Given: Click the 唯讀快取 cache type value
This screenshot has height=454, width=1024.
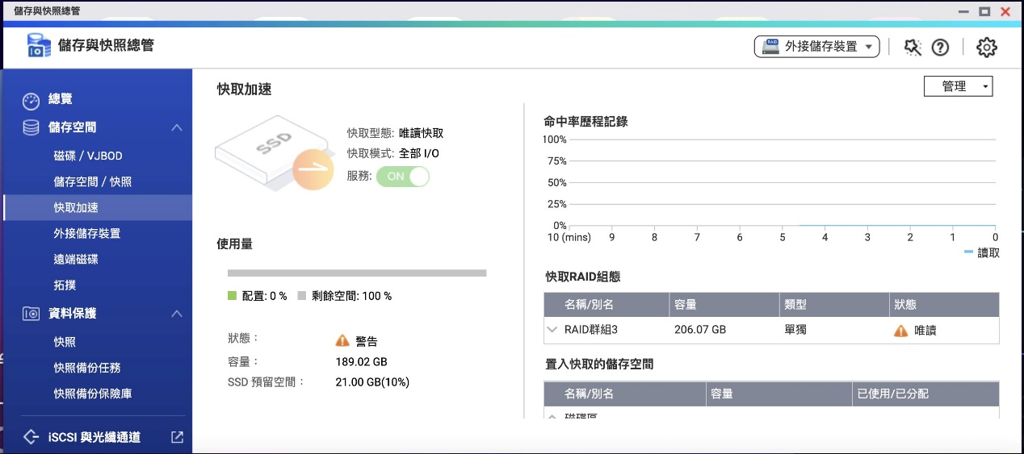Looking at the screenshot, I should (422, 133).
